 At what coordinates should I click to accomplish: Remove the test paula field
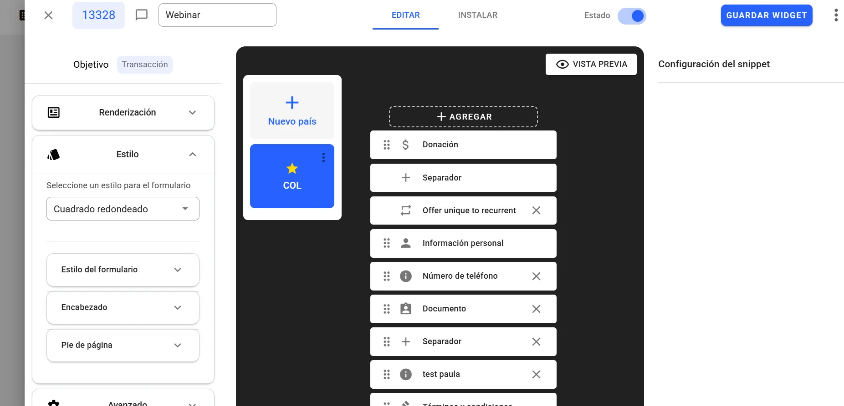[536, 374]
